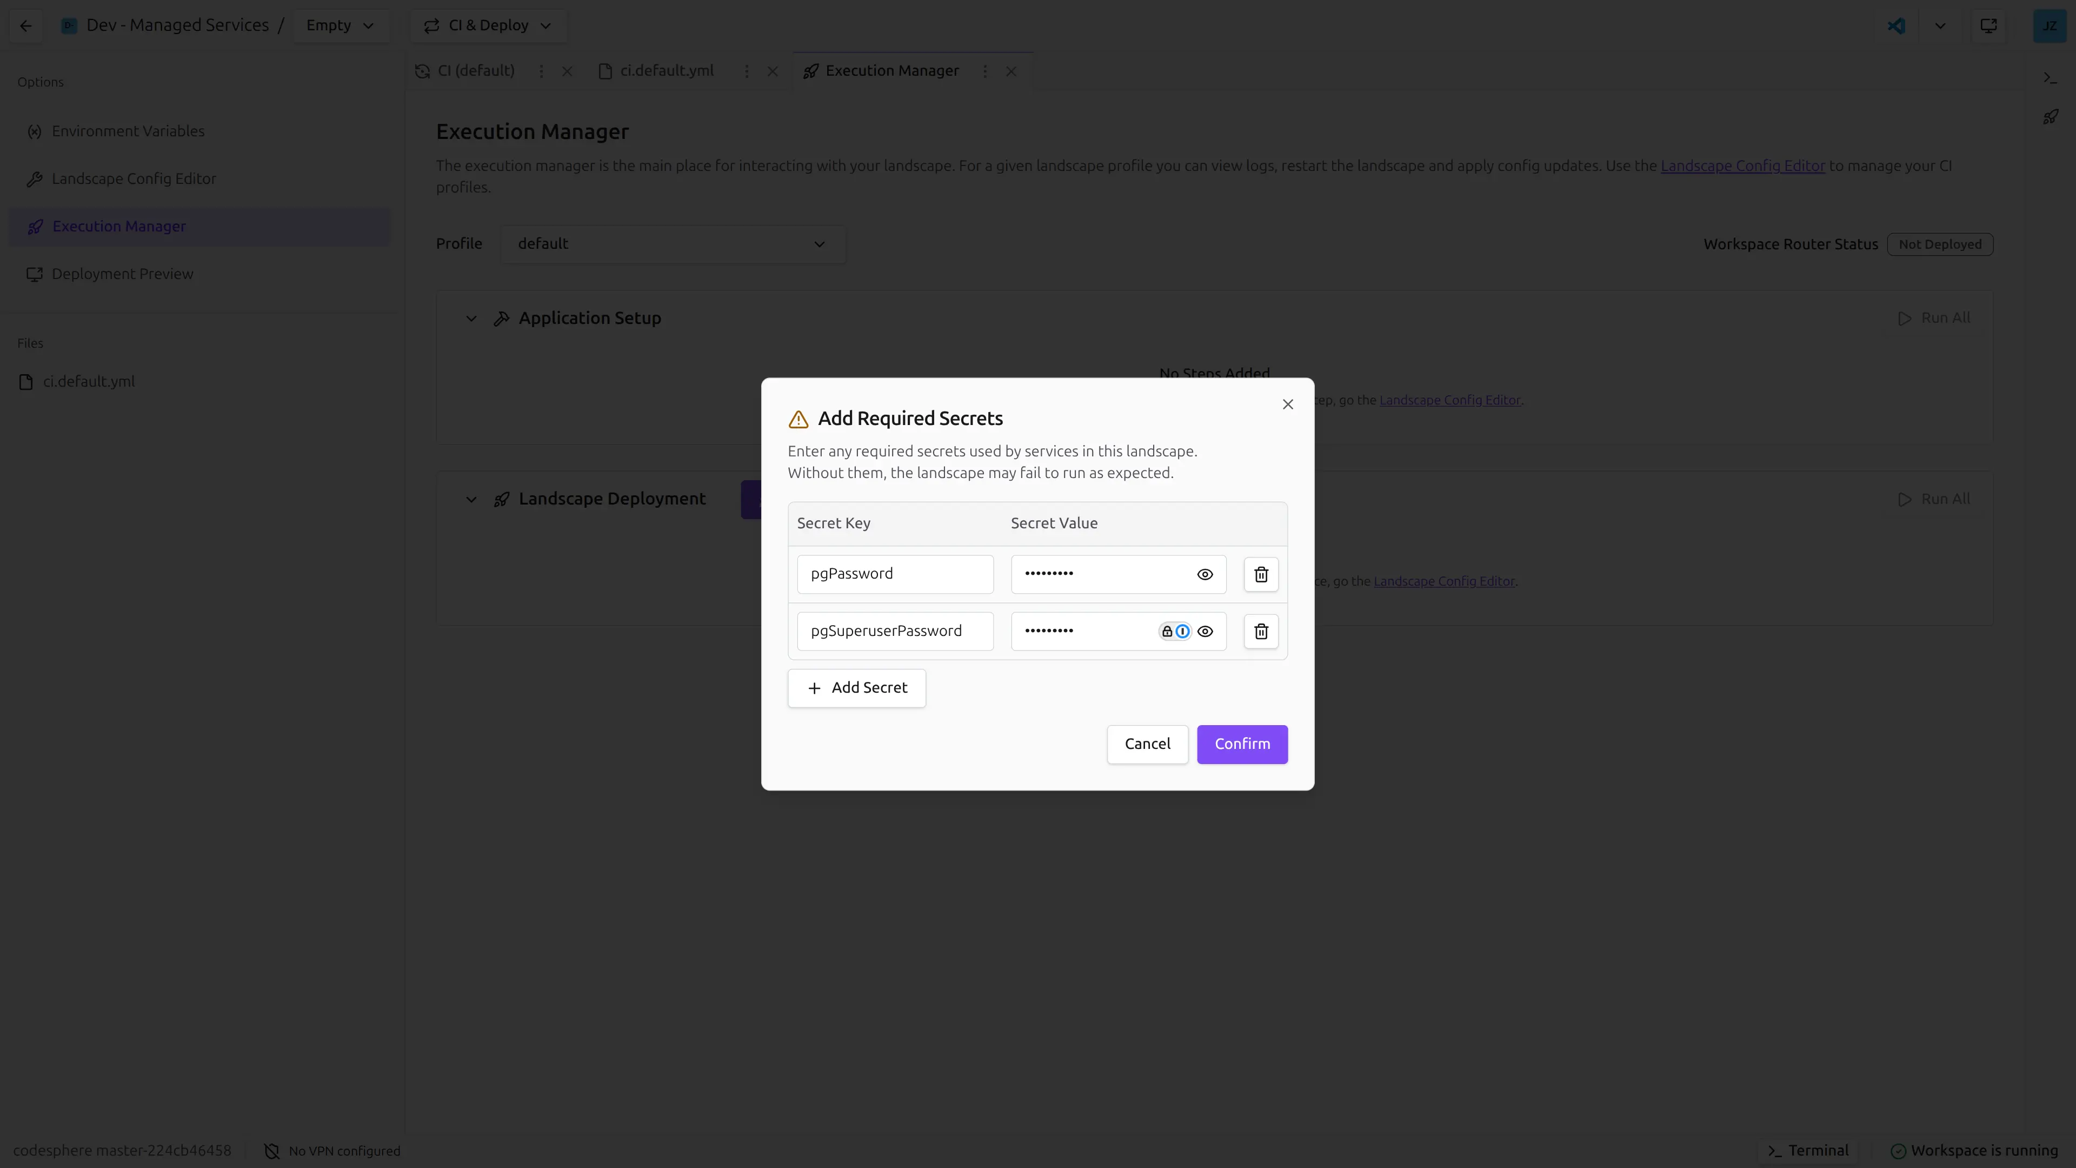The height and width of the screenshot is (1168, 2076).
Task: Cancel the secrets dialog
Action: 1147,744
